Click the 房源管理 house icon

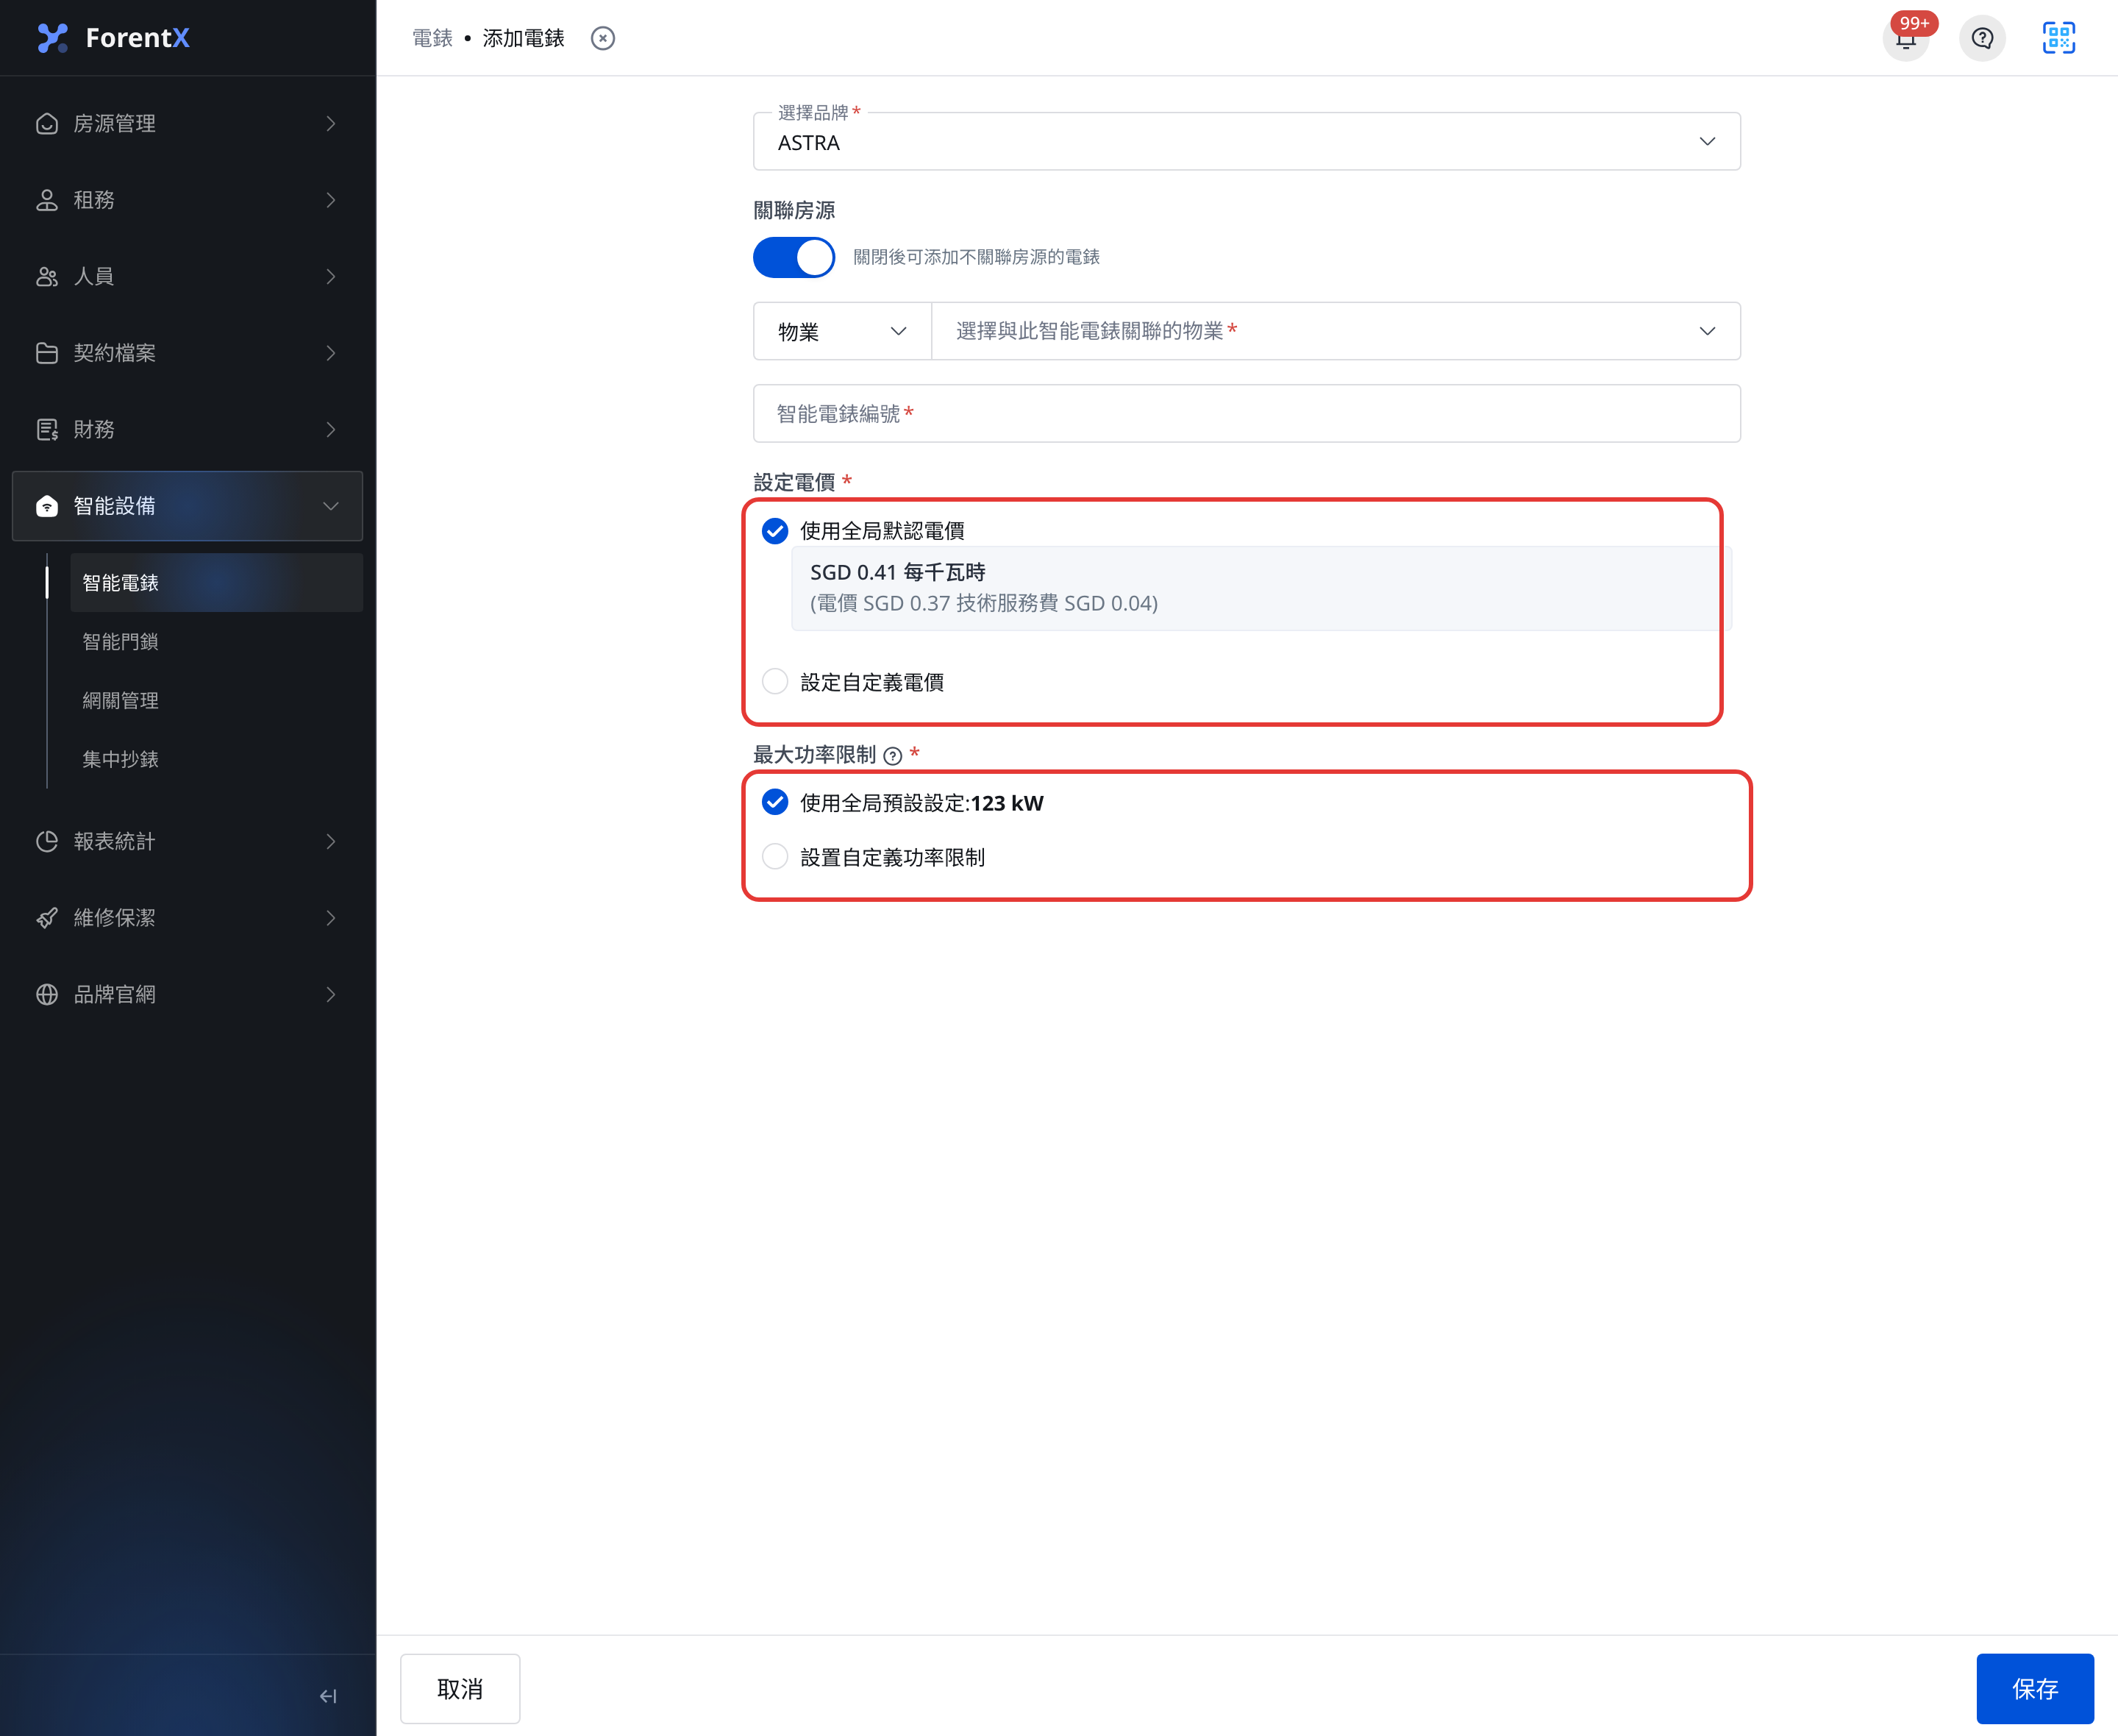point(47,124)
